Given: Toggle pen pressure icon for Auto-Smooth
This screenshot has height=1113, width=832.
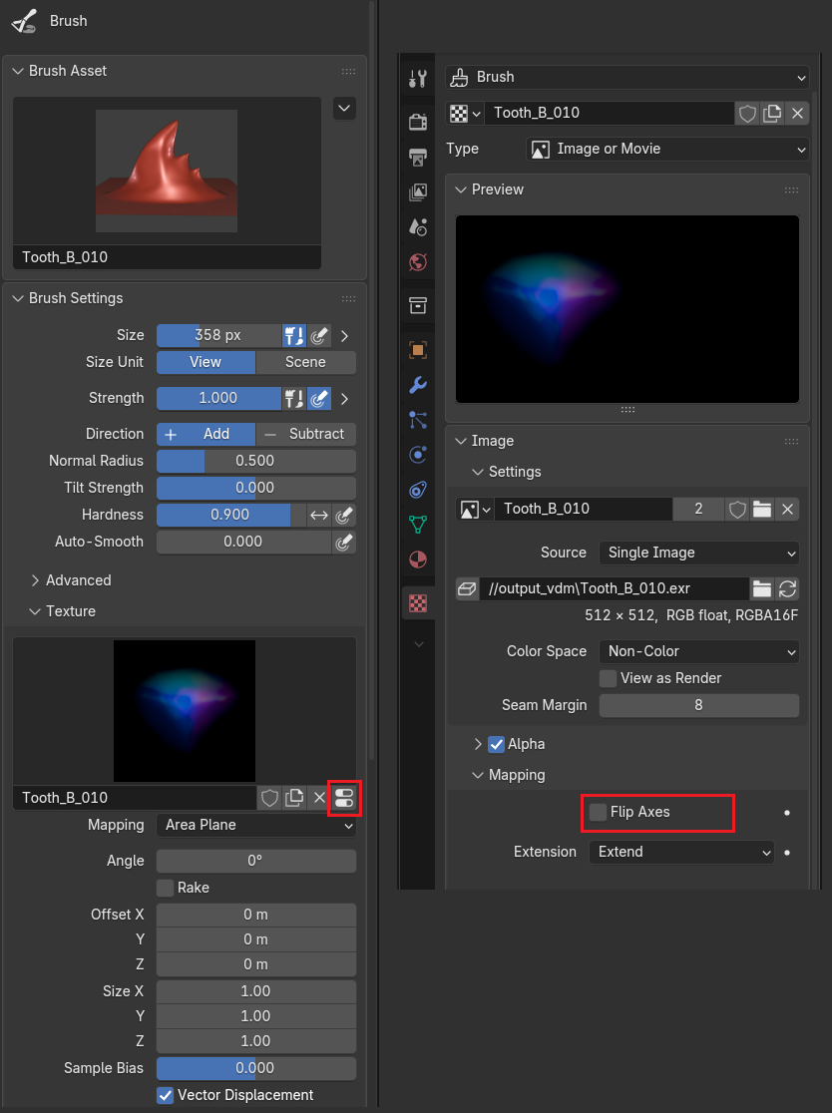Looking at the screenshot, I should [x=344, y=543].
